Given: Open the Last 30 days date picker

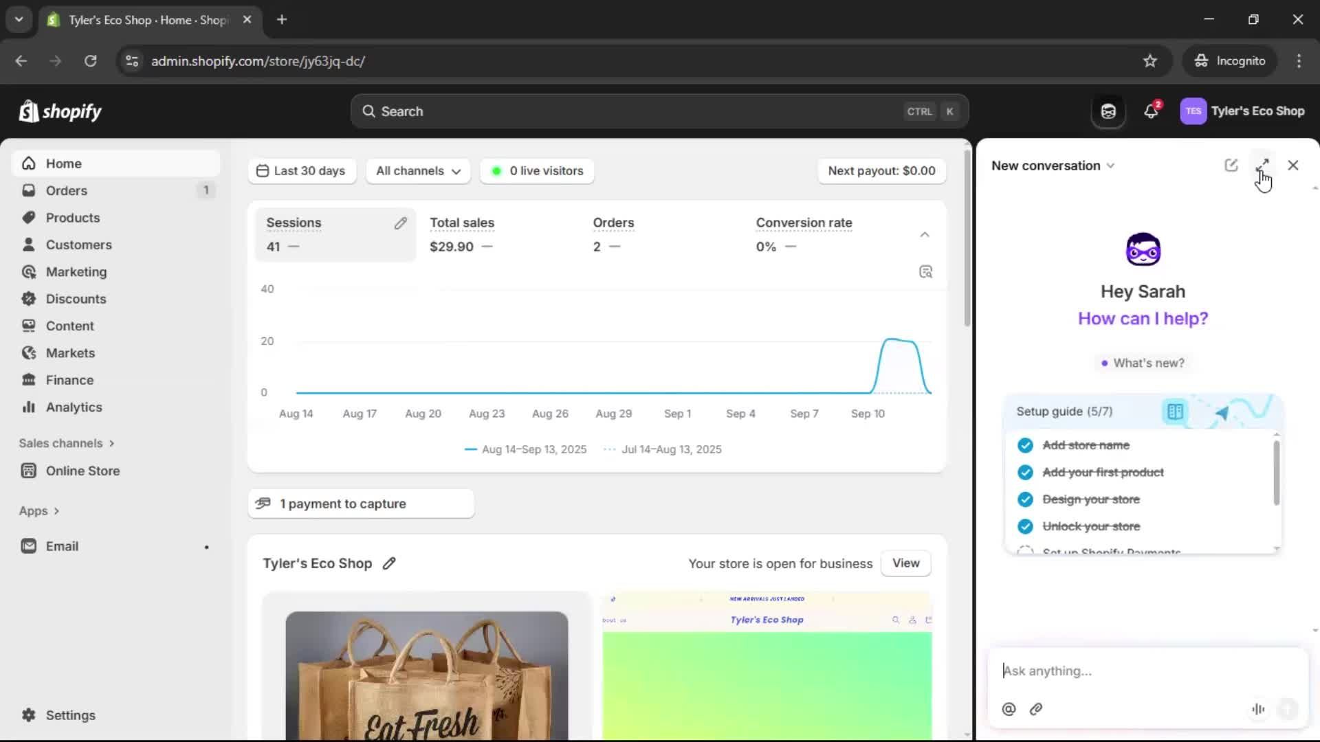Looking at the screenshot, I should tap(302, 171).
